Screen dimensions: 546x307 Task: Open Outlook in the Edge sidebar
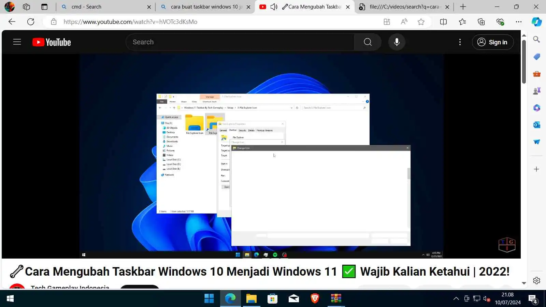pyautogui.click(x=536, y=125)
